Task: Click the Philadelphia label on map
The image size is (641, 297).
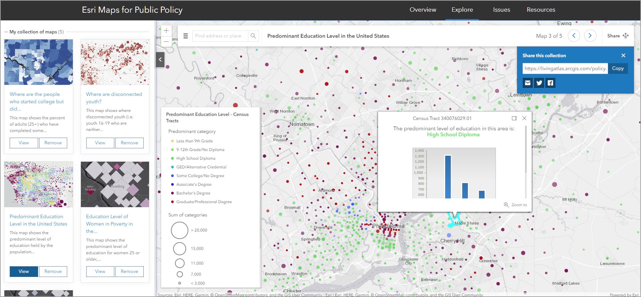Action: click(x=388, y=226)
